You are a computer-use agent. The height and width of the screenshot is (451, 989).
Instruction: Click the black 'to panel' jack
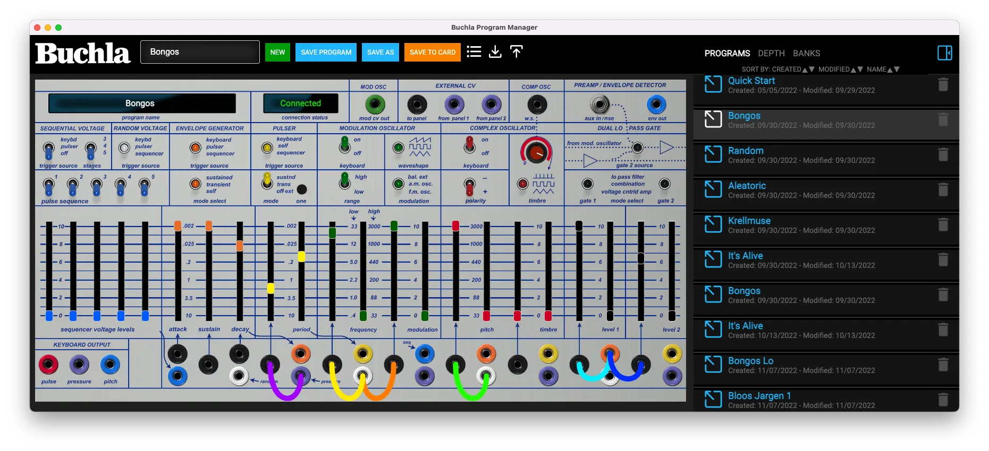pyautogui.click(x=417, y=105)
